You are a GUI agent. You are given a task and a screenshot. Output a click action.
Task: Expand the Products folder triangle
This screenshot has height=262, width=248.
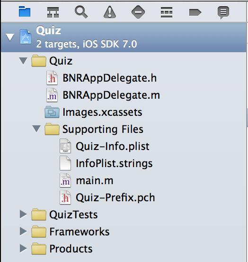pyautogui.click(x=23, y=248)
